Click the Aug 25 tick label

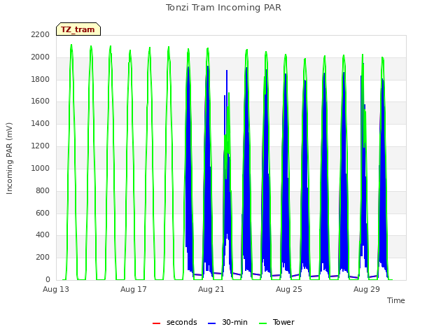(289, 289)
